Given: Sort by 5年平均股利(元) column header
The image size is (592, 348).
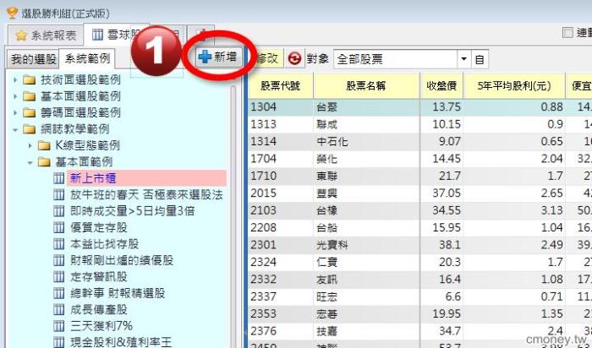Looking at the screenshot, I should coord(514,85).
